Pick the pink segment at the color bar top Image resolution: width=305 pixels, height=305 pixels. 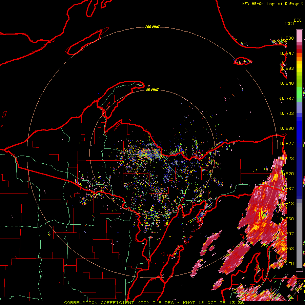[x=299, y=36]
